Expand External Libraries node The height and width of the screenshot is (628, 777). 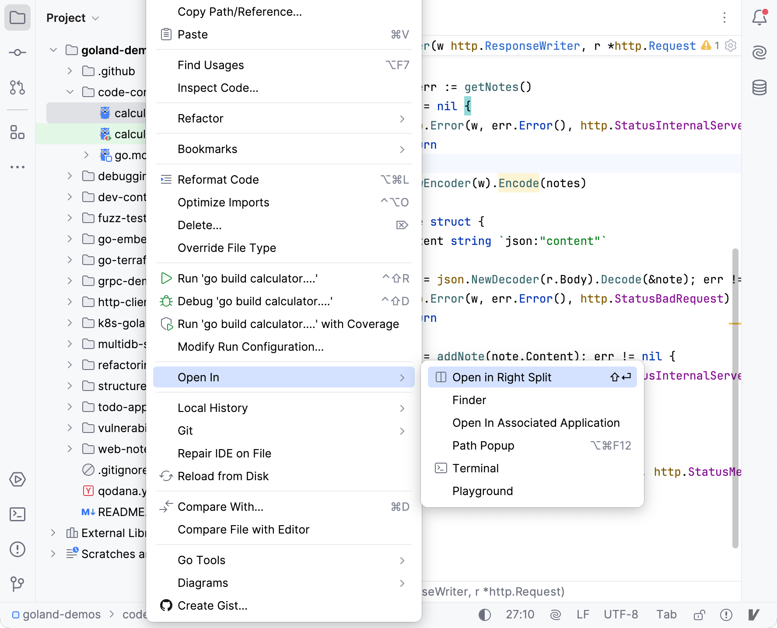(x=53, y=533)
